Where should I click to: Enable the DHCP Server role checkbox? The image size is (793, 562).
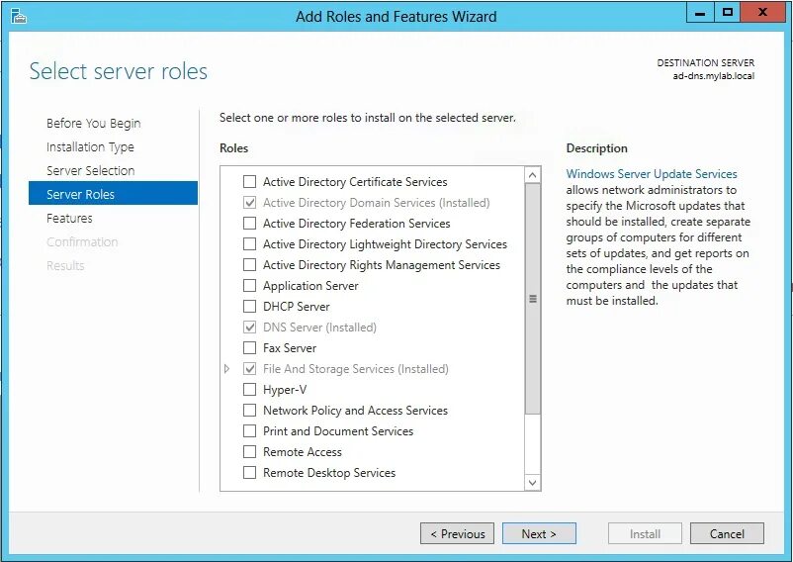click(249, 307)
